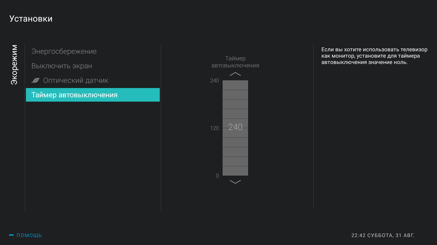Image resolution: width=437 pixels, height=245 pixels.
Task: Click the value 240 inside the slider
Action: click(235, 127)
